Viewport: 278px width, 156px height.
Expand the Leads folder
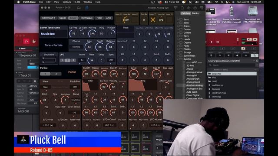coord(178,39)
